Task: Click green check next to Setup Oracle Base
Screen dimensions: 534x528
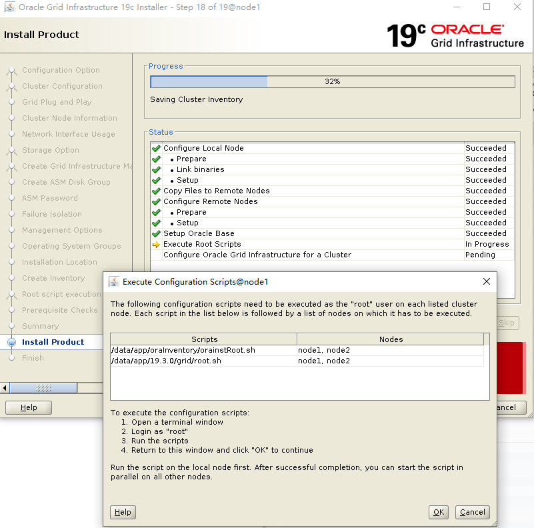Action: [156, 234]
